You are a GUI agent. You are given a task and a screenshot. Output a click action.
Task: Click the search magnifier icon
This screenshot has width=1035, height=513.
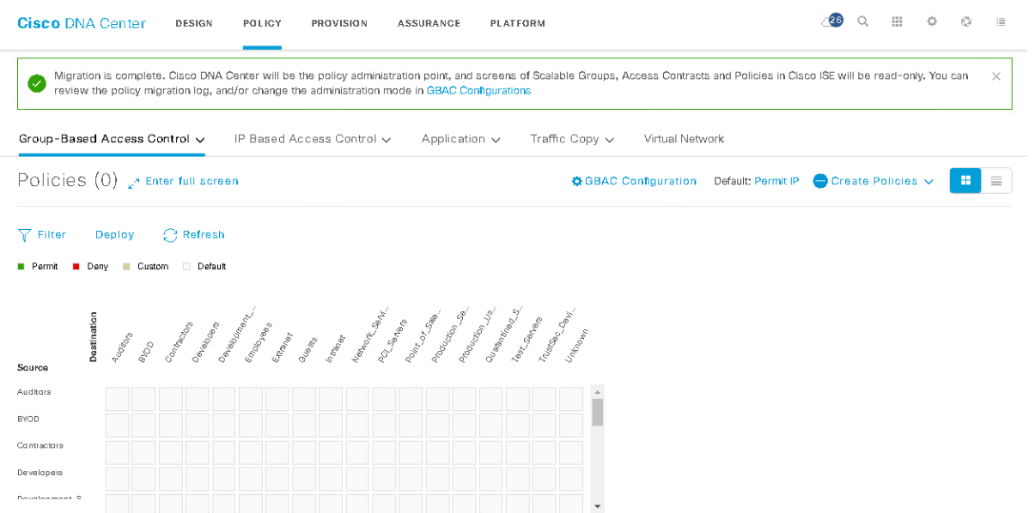coord(863,22)
